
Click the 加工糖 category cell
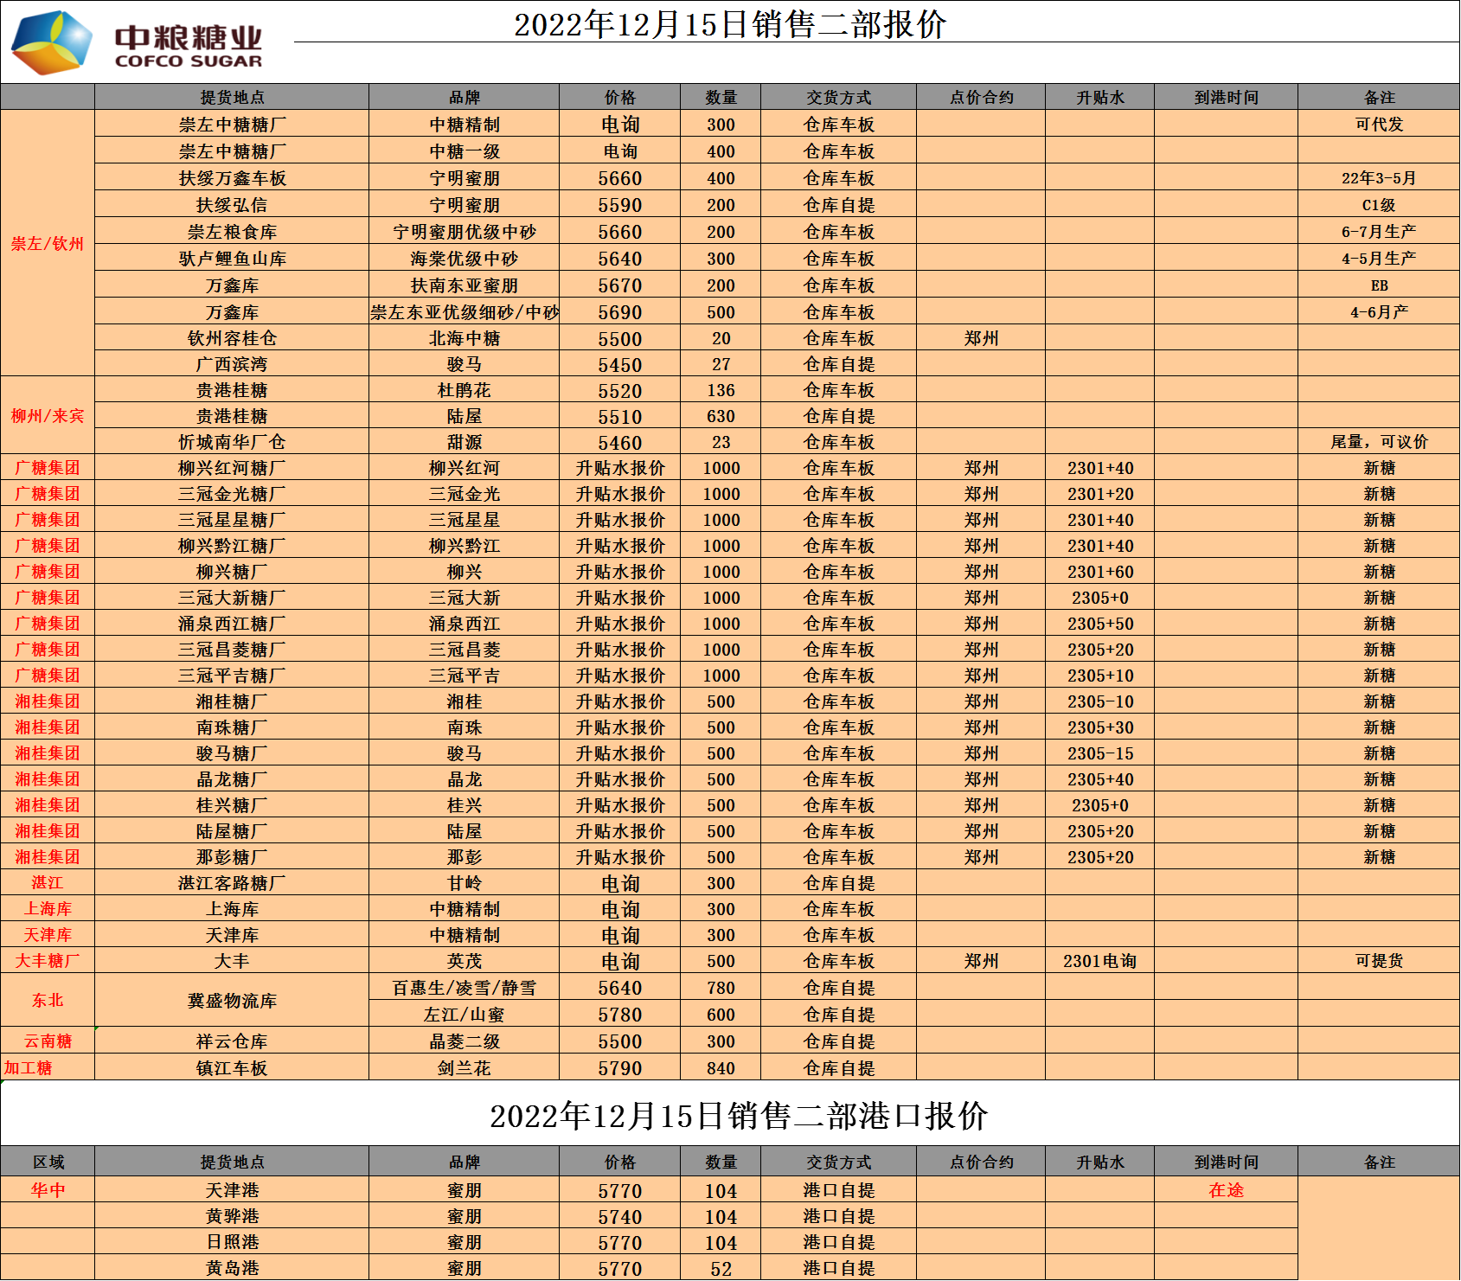click(x=29, y=1068)
